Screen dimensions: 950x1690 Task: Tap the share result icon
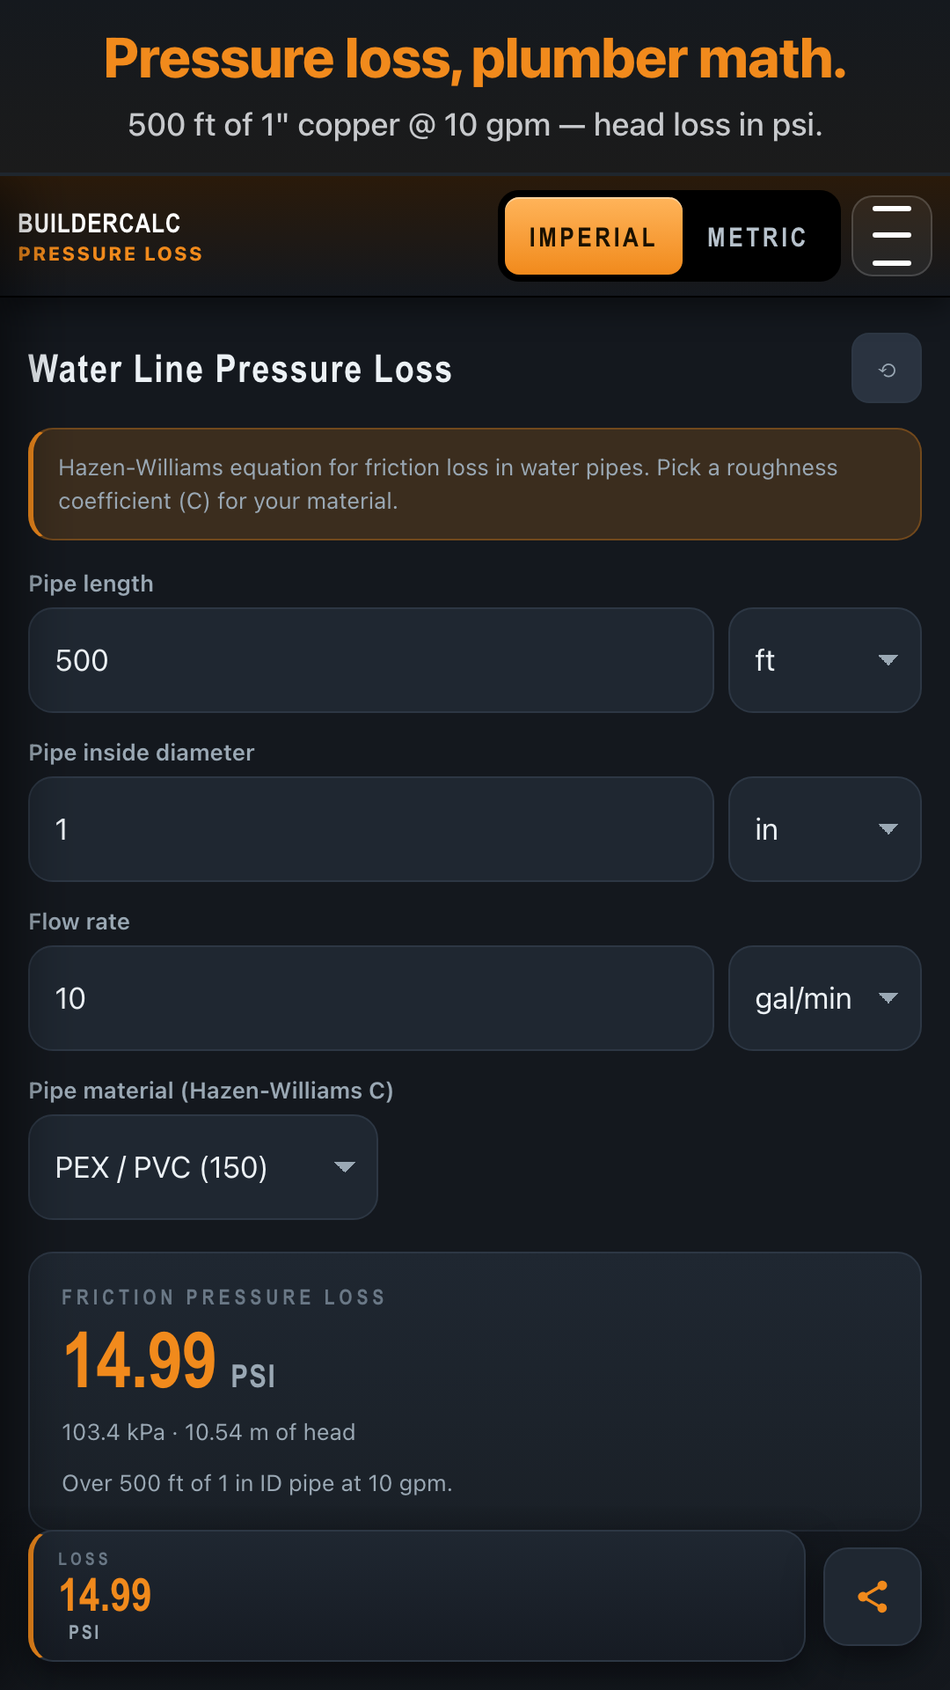pyautogui.click(x=873, y=1596)
